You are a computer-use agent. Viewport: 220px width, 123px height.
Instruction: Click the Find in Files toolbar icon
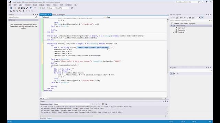[72, 8]
